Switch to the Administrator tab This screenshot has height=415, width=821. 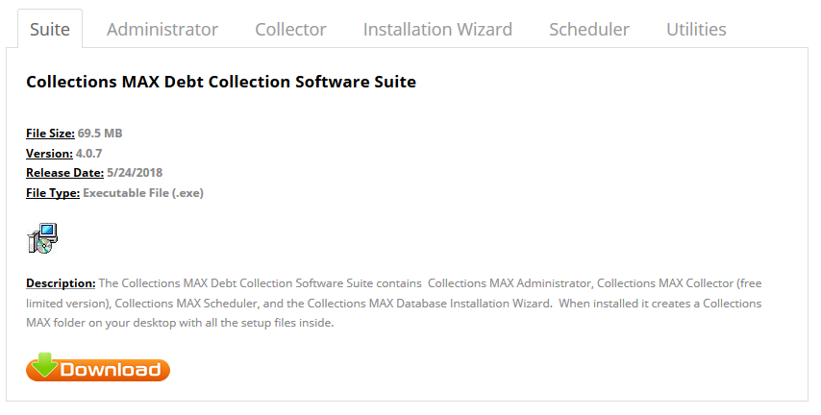tap(162, 30)
